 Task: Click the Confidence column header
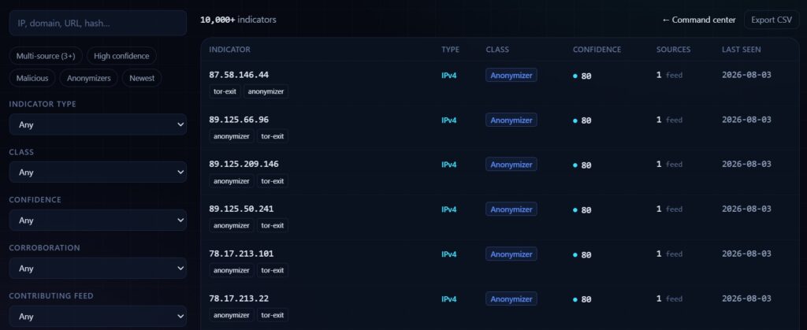point(597,50)
